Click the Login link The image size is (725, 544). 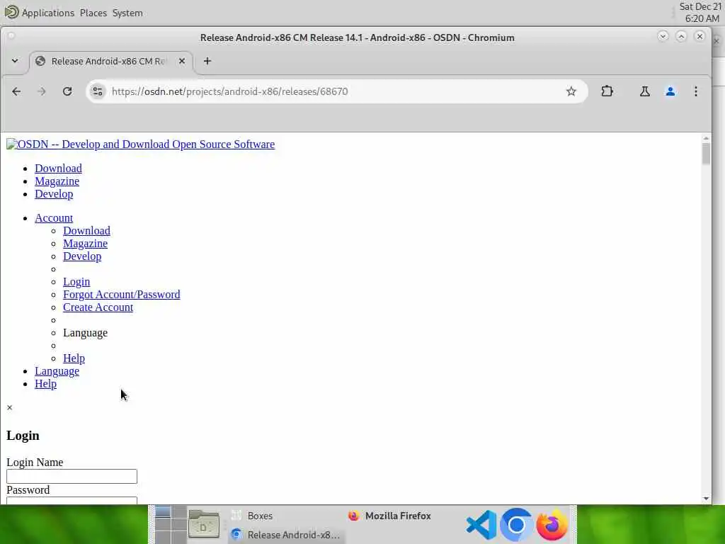[x=76, y=282]
